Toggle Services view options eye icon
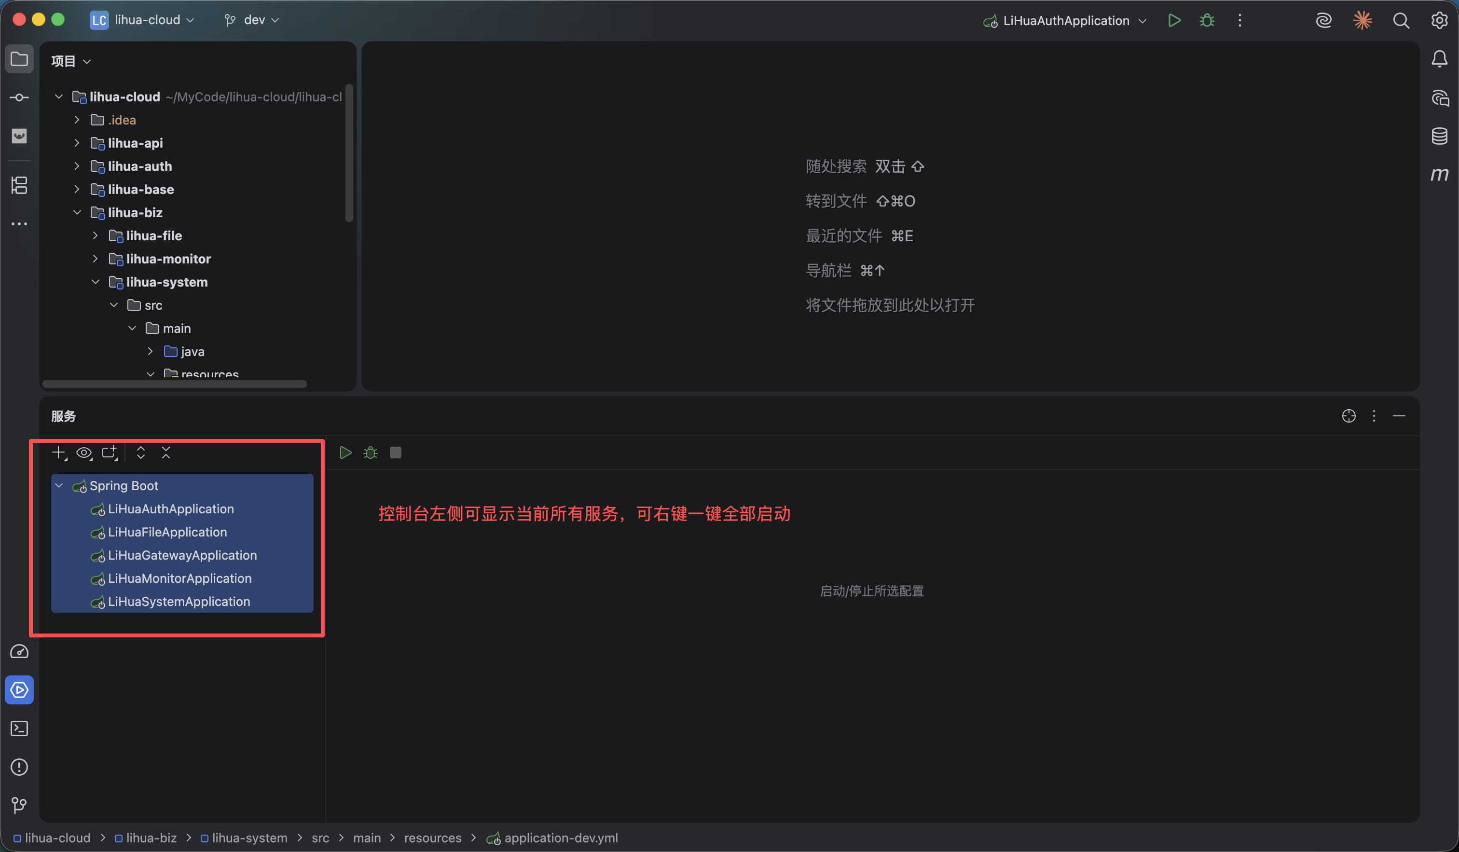 (x=84, y=453)
